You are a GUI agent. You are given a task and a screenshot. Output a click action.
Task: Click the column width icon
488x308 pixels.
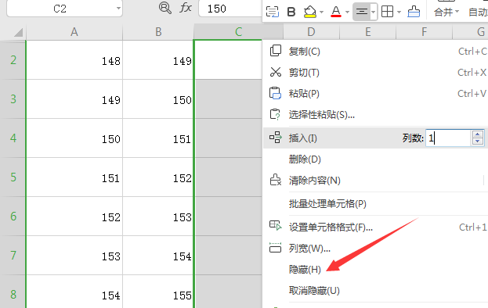coord(276,248)
